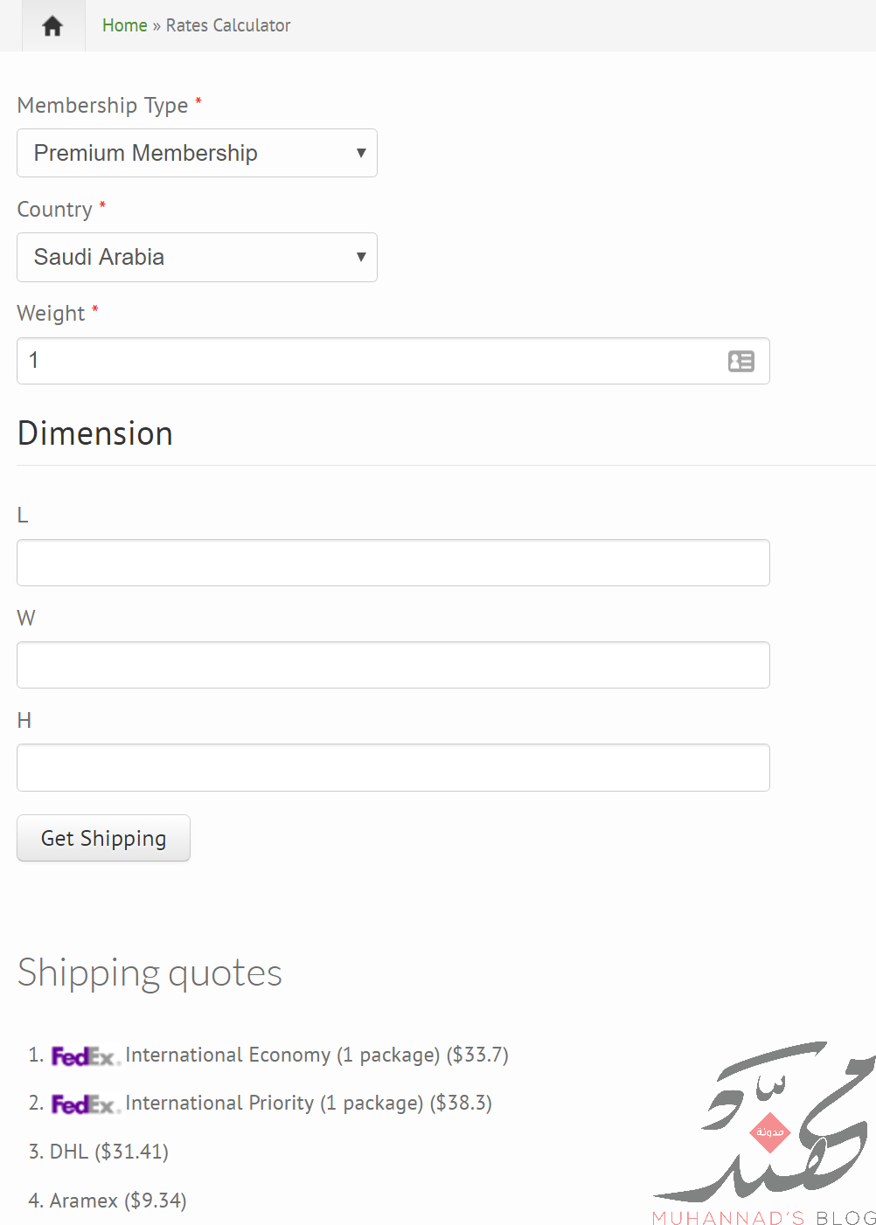Image resolution: width=876 pixels, height=1225 pixels.
Task: Click the home icon in breadcrumb
Action: tap(52, 26)
